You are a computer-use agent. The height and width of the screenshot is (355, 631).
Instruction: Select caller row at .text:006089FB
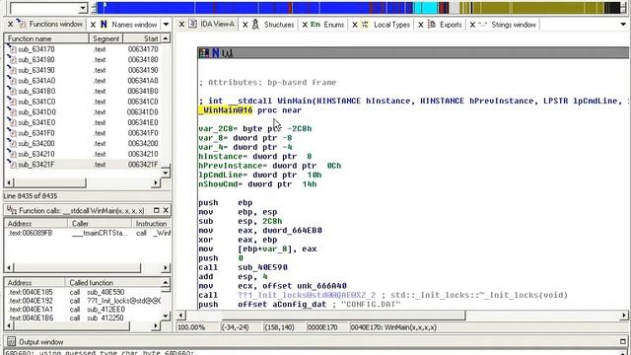[x=88, y=233]
